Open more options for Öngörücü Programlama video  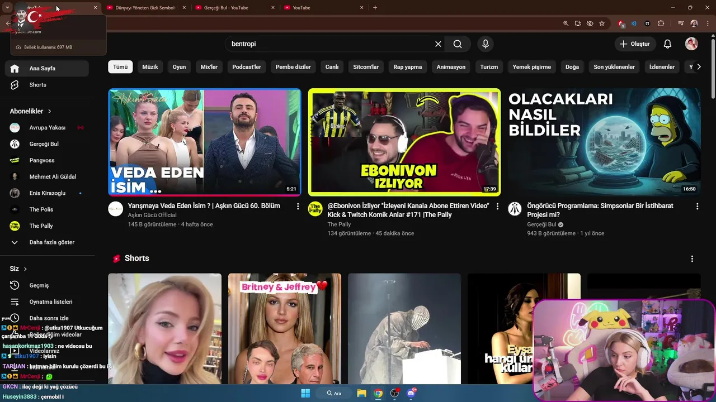tap(697, 207)
